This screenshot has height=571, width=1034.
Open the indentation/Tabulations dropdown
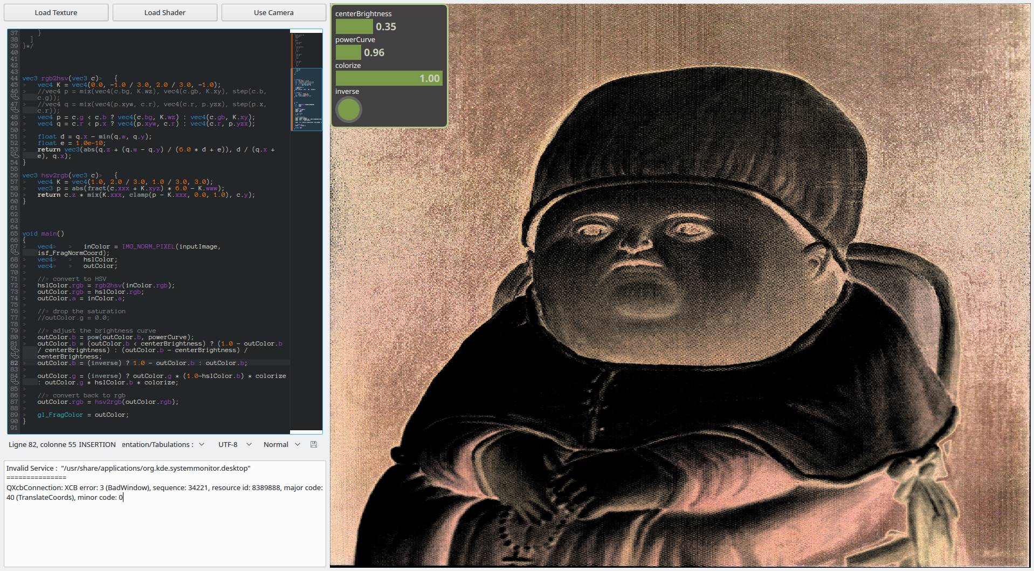tap(163, 444)
